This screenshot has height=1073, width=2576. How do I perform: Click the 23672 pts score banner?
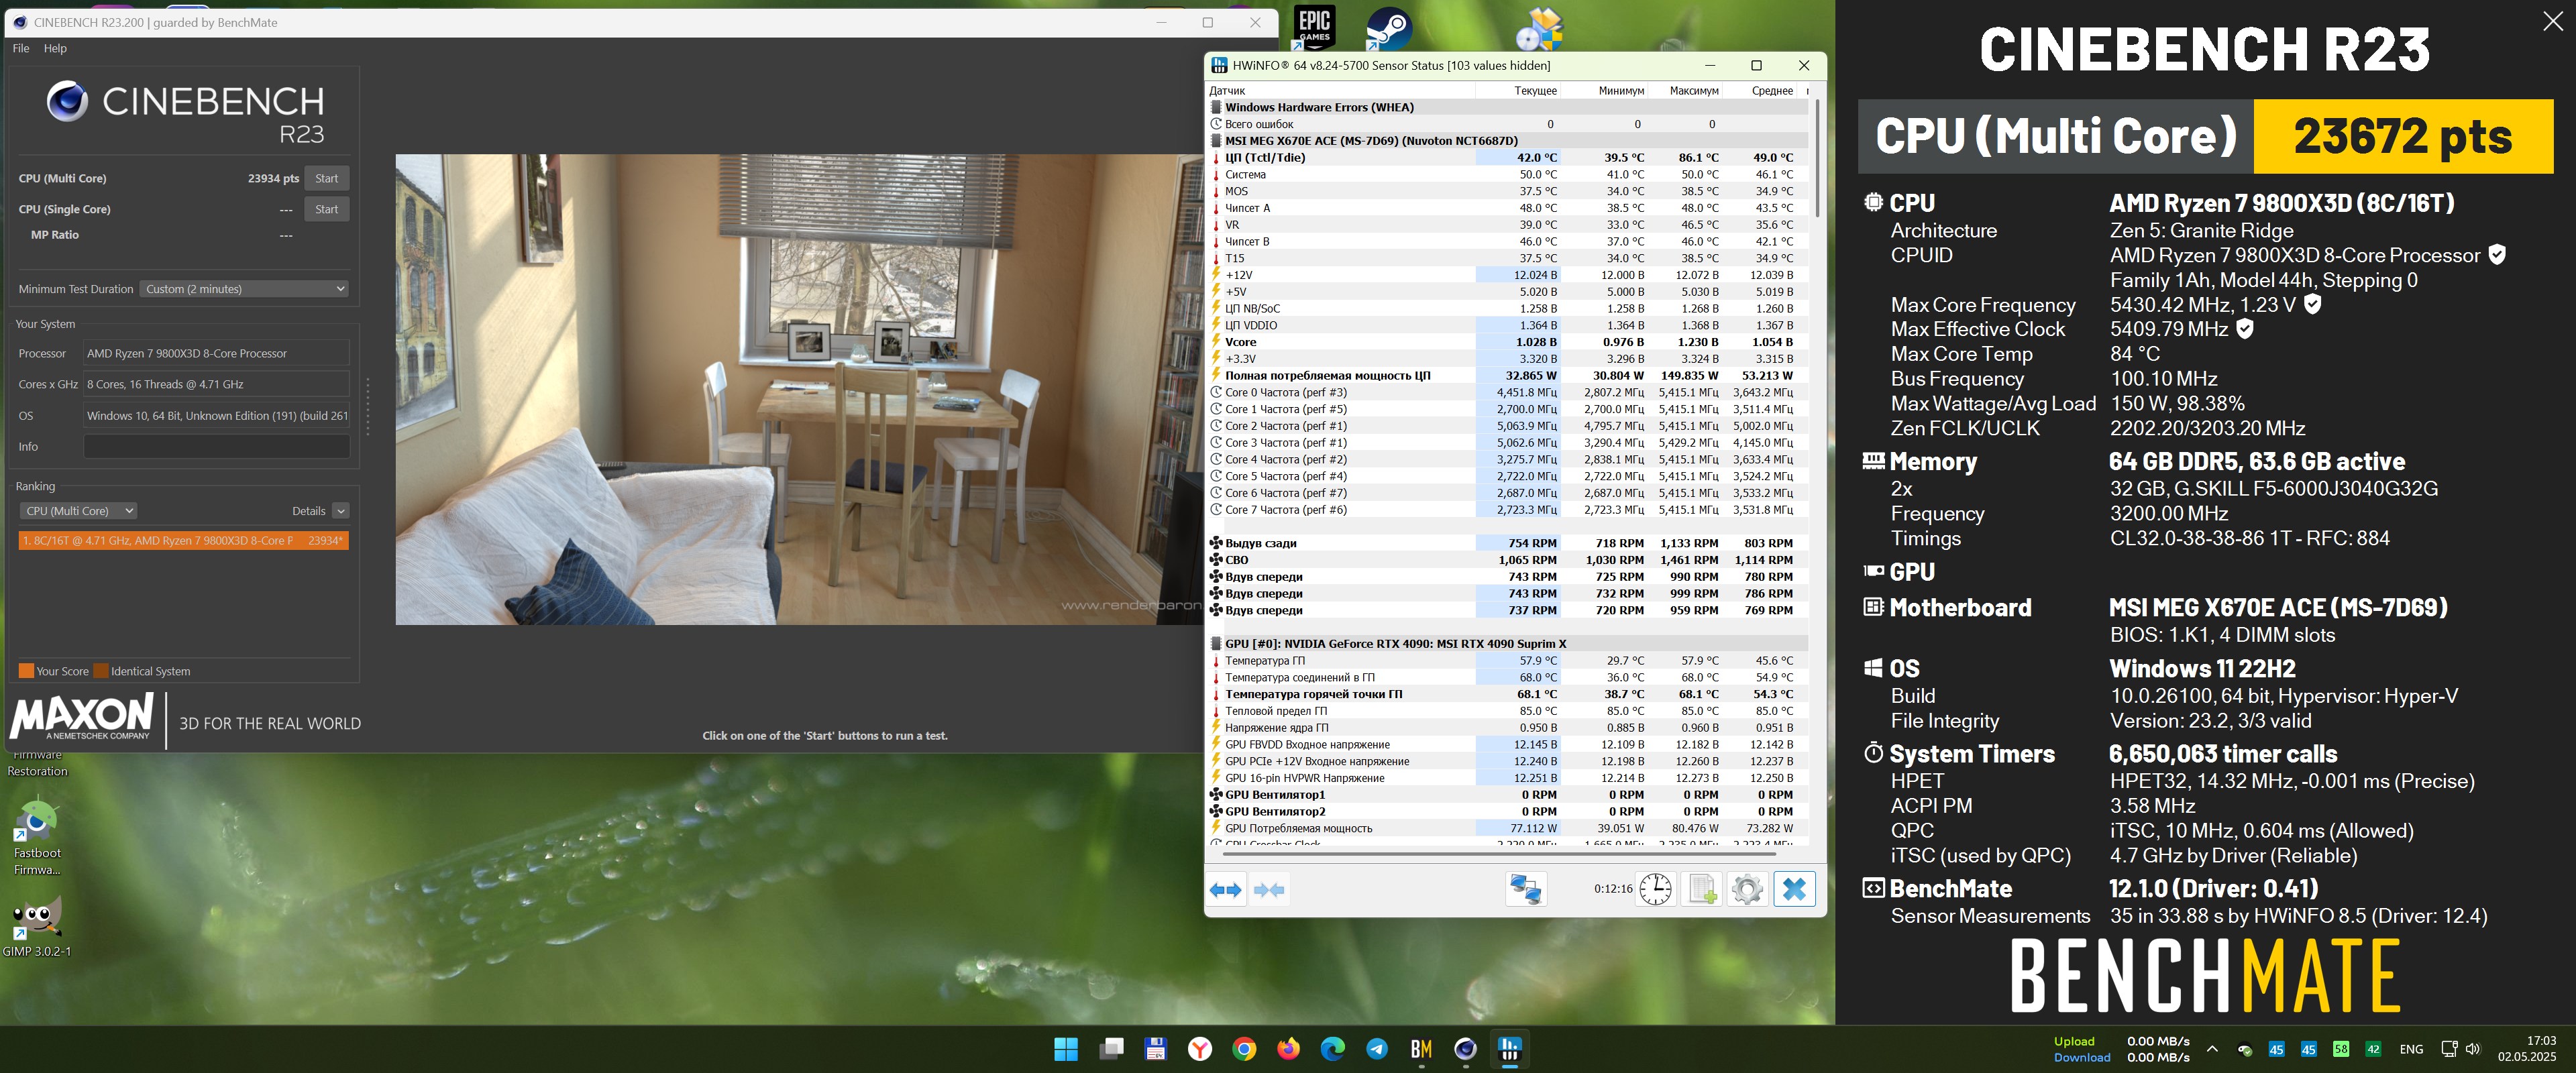pyautogui.click(x=2403, y=136)
